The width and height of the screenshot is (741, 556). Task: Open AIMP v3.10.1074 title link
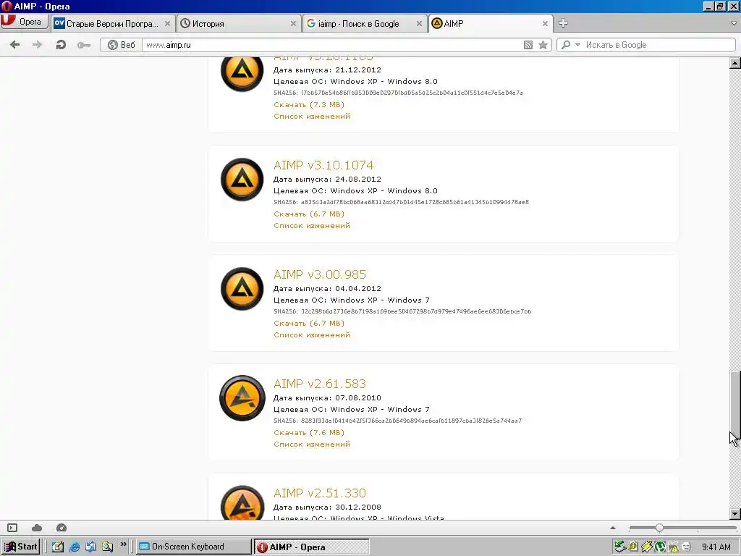pyautogui.click(x=323, y=165)
